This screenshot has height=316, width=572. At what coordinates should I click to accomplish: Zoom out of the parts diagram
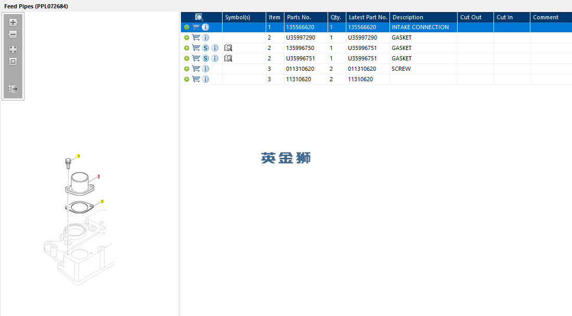(13, 34)
